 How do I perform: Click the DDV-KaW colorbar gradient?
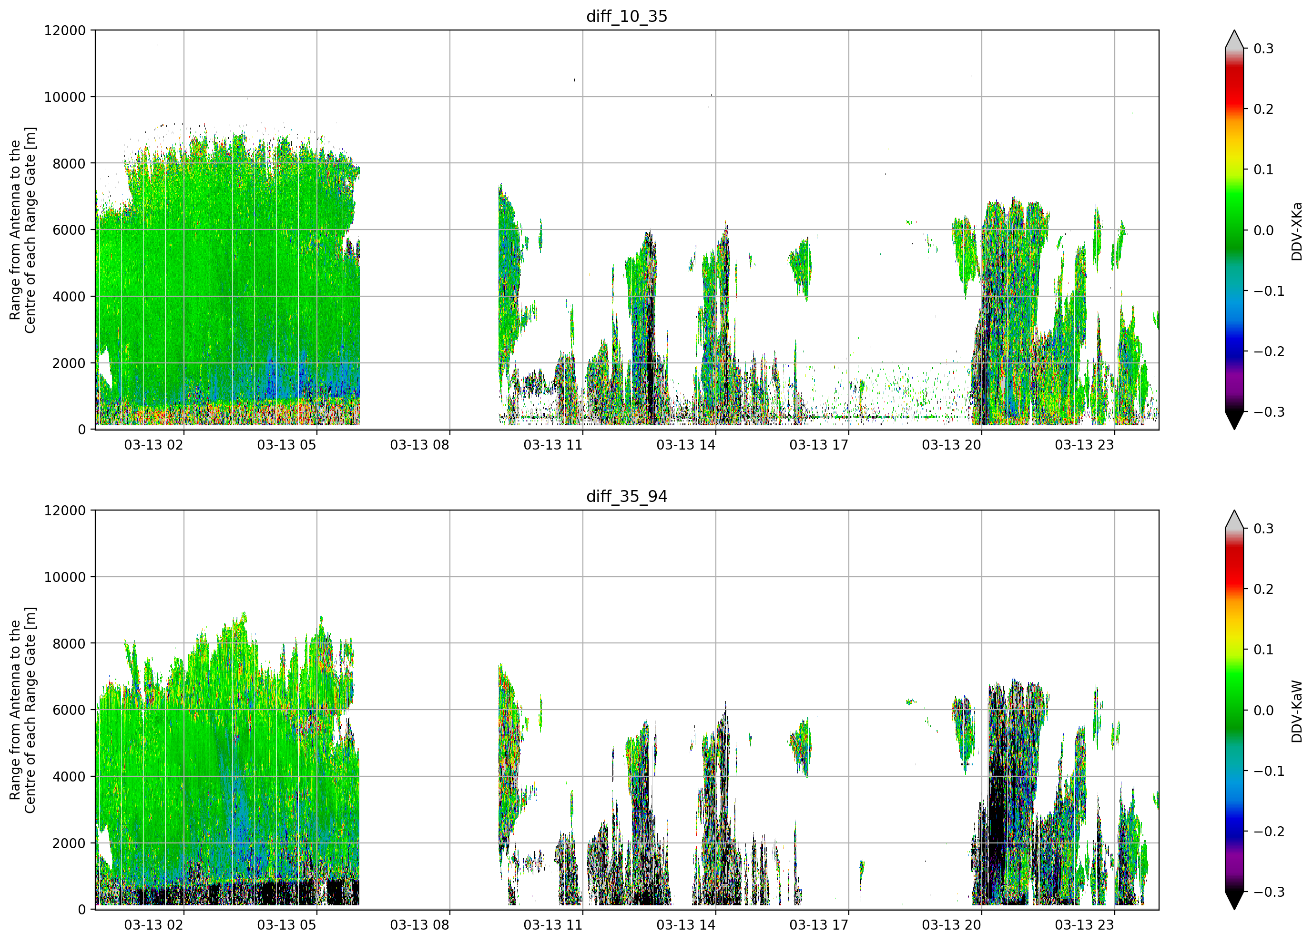1234,710
